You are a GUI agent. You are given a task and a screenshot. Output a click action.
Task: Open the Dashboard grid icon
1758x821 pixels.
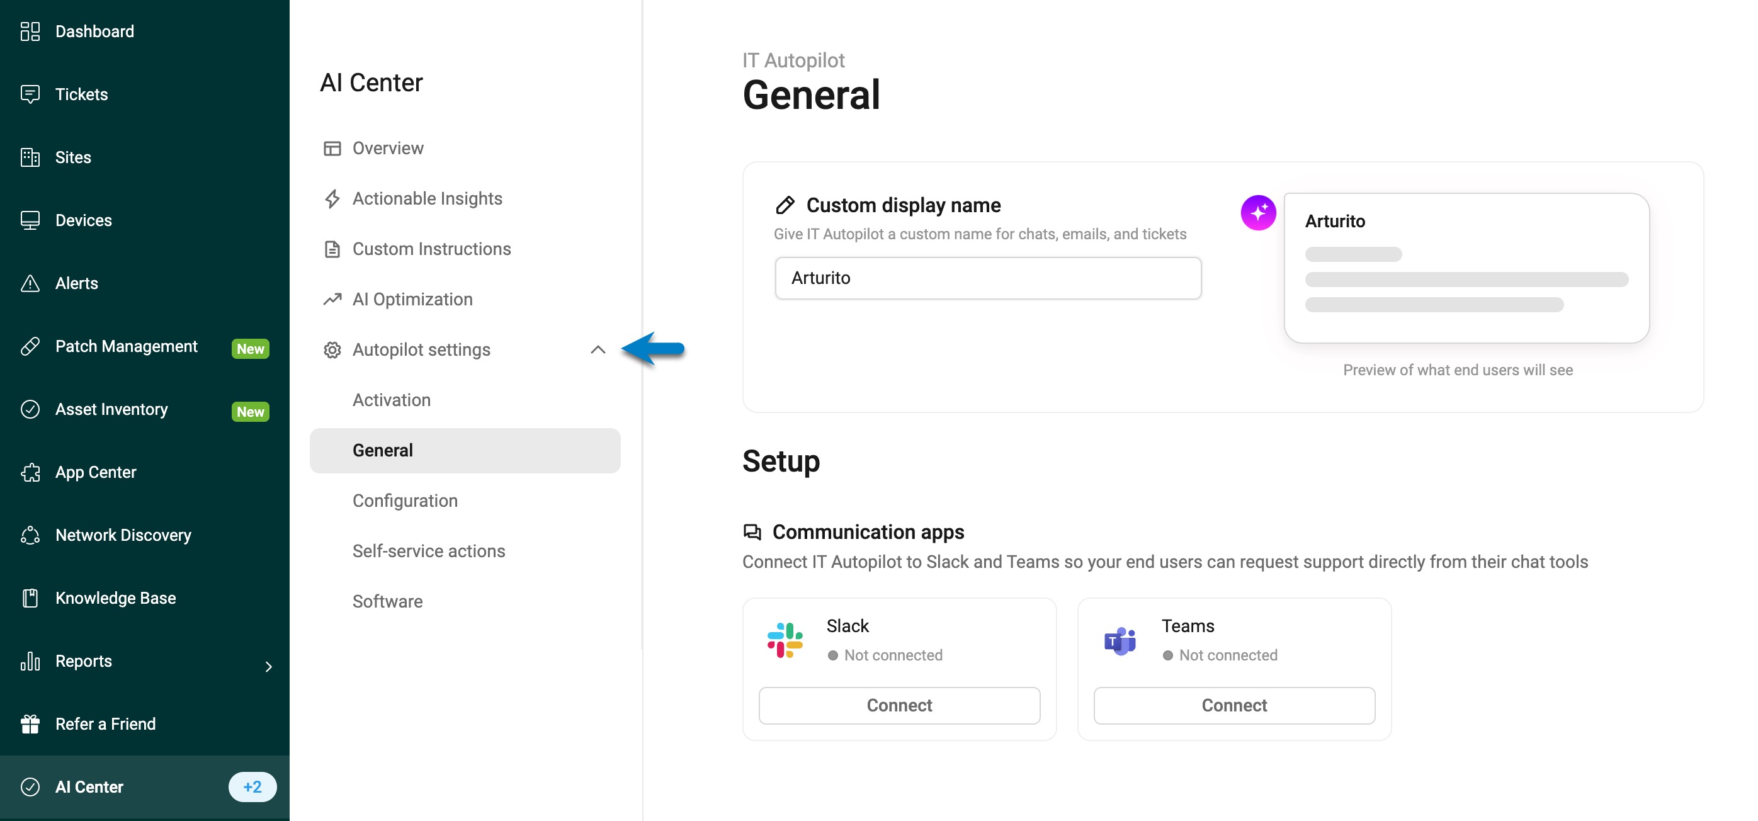(x=30, y=31)
